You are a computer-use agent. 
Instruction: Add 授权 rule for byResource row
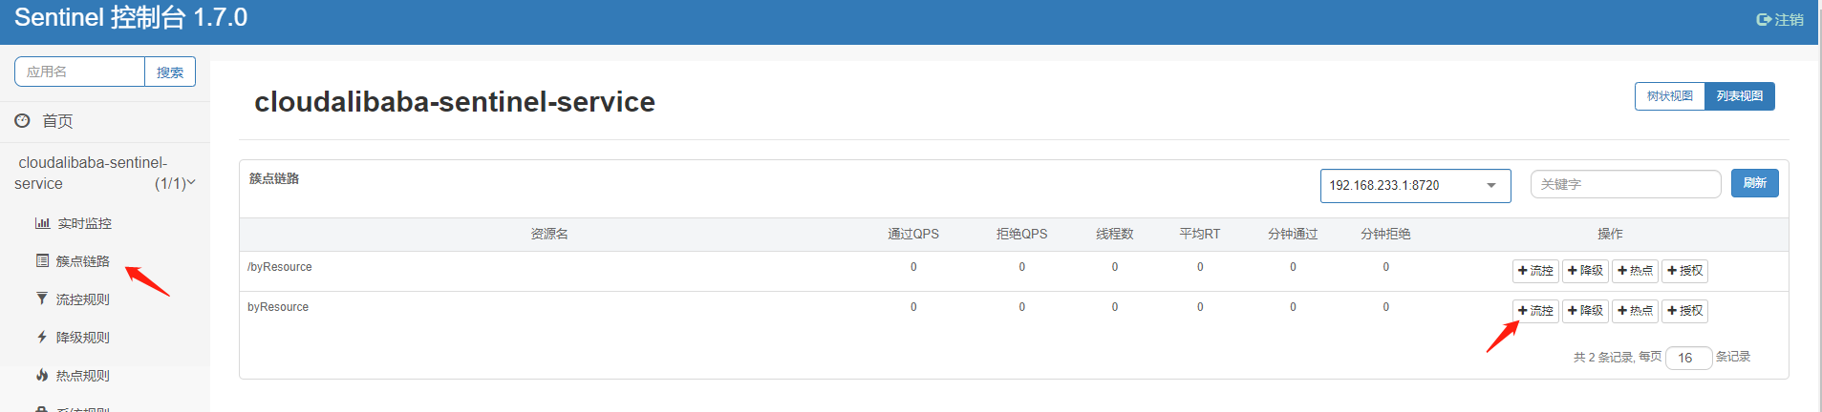click(1684, 311)
